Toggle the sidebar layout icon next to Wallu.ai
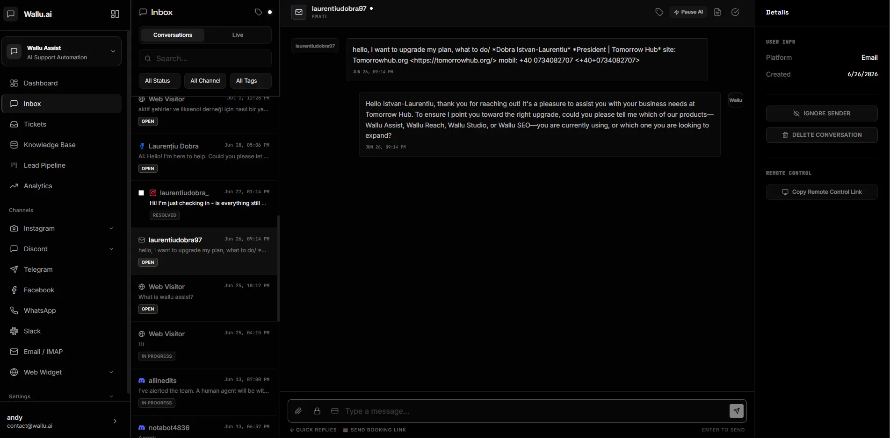 (115, 14)
